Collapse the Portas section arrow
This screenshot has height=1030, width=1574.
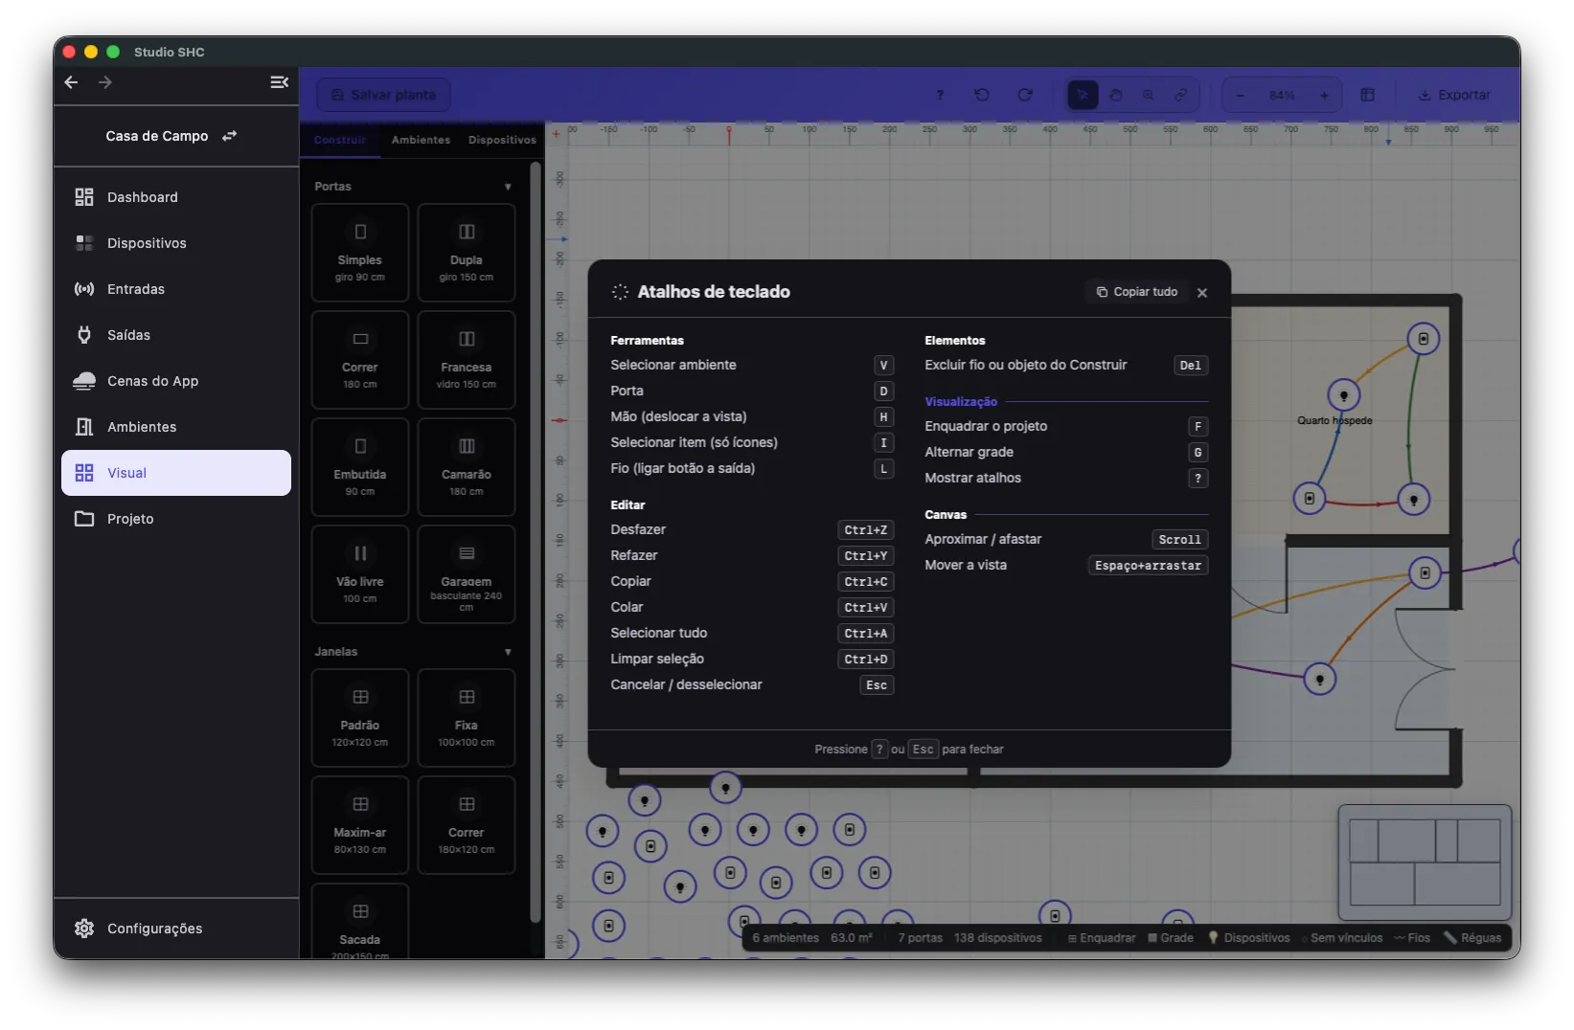click(508, 187)
